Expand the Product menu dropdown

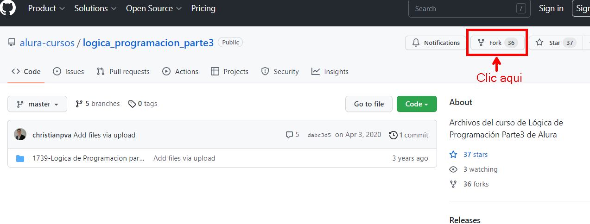click(46, 8)
